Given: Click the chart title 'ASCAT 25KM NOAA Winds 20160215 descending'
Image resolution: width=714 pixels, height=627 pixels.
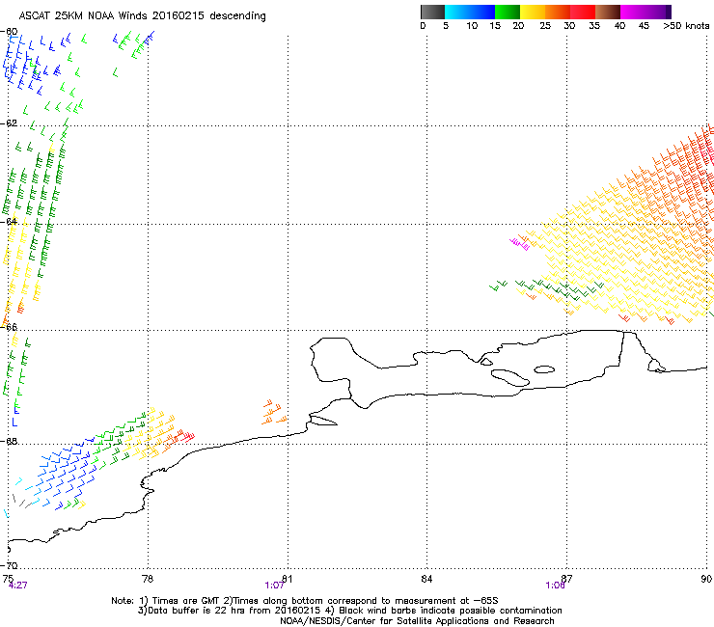Looking at the screenshot, I should tap(142, 16).
